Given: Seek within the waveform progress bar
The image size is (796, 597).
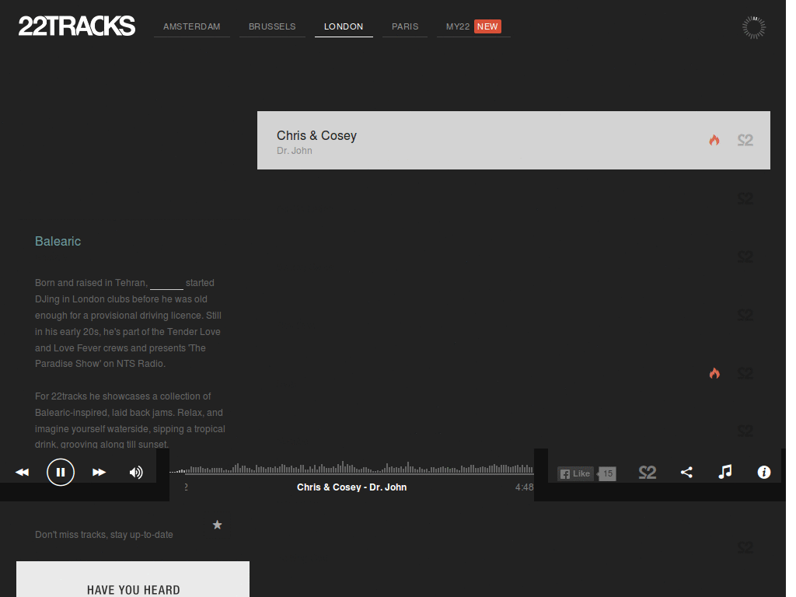Looking at the screenshot, I should (x=351, y=467).
